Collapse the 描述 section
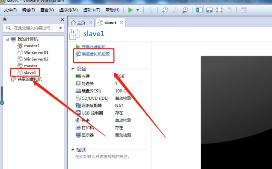The height and width of the screenshot is (169, 272). (x=73, y=150)
